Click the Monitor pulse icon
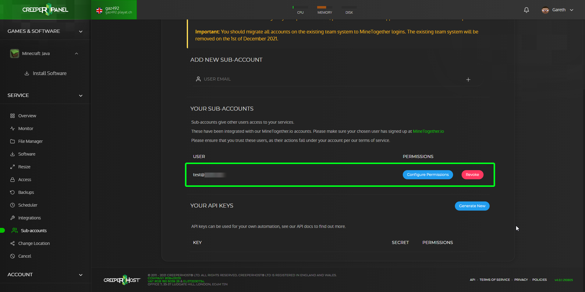The width and height of the screenshot is (585, 292). coord(12,129)
